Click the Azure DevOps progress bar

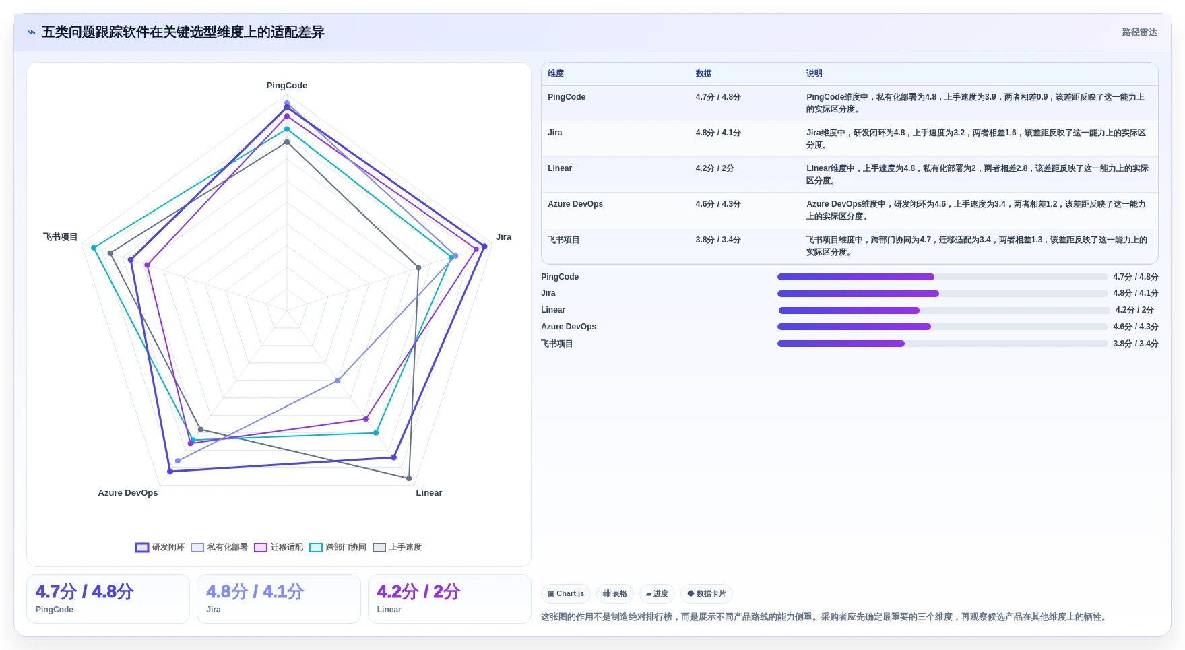pos(942,327)
